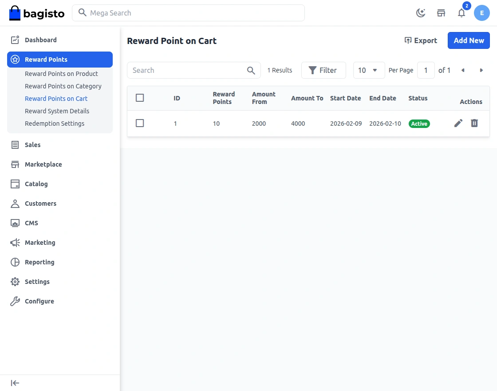Edit reward rule with pencil icon
The image size is (497, 391).
click(458, 123)
